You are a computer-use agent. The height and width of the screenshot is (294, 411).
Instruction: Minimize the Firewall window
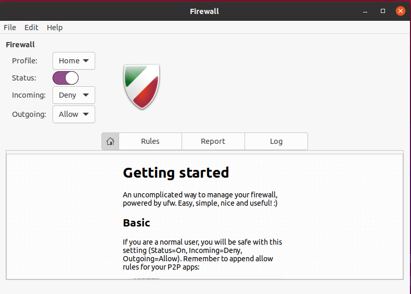click(x=365, y=11)
